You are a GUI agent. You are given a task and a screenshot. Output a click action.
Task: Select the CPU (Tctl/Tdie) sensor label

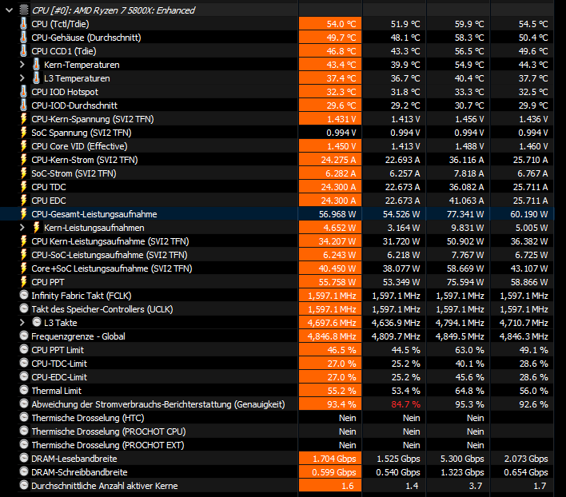click(60, 24)
